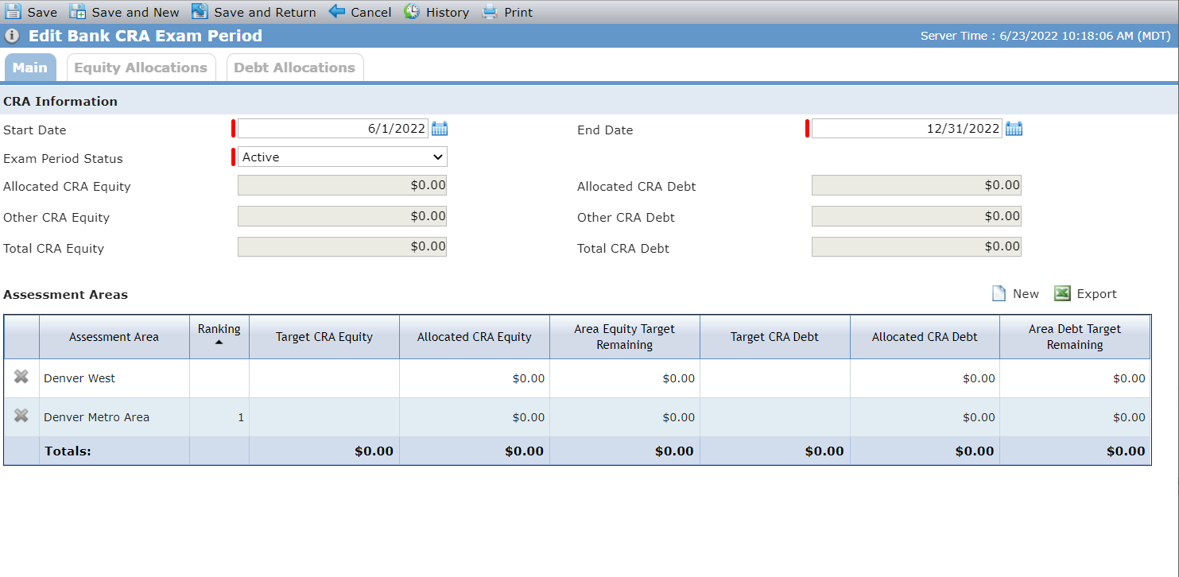Click the Save and Return icon
Viewport: 1179px width, 577px height.
click(200, 12)
